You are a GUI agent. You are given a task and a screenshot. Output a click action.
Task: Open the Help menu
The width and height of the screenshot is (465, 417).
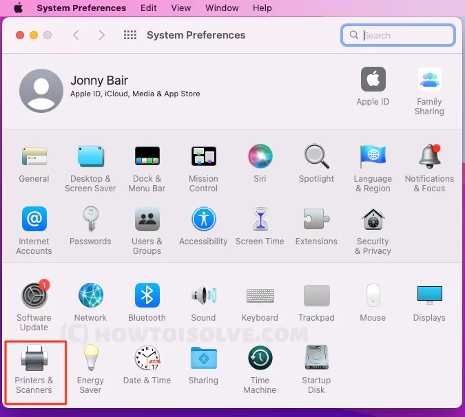click(262, 8)
